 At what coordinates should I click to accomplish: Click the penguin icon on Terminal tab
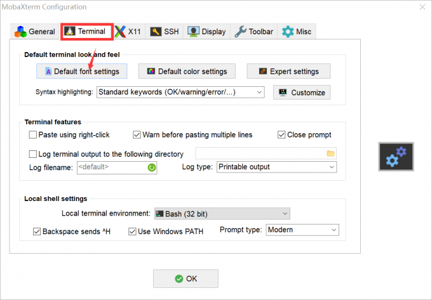tap(70, 31)
